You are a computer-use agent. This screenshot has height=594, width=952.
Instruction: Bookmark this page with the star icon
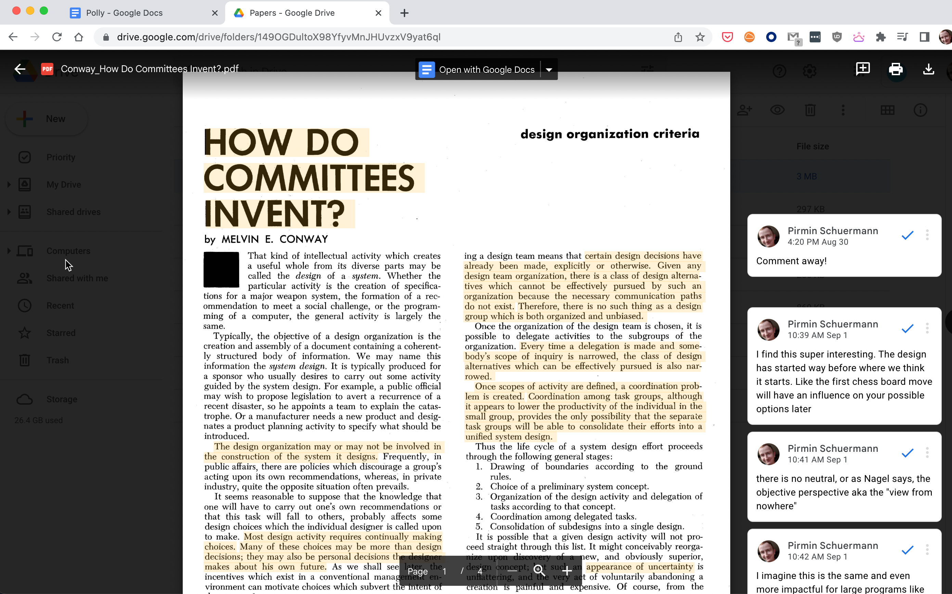(700, 37)
